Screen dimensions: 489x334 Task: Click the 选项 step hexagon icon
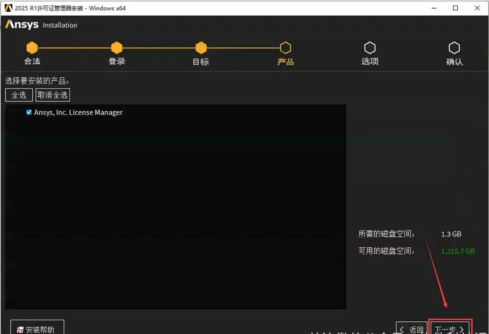pyautogui.click(x=370, y=48)
